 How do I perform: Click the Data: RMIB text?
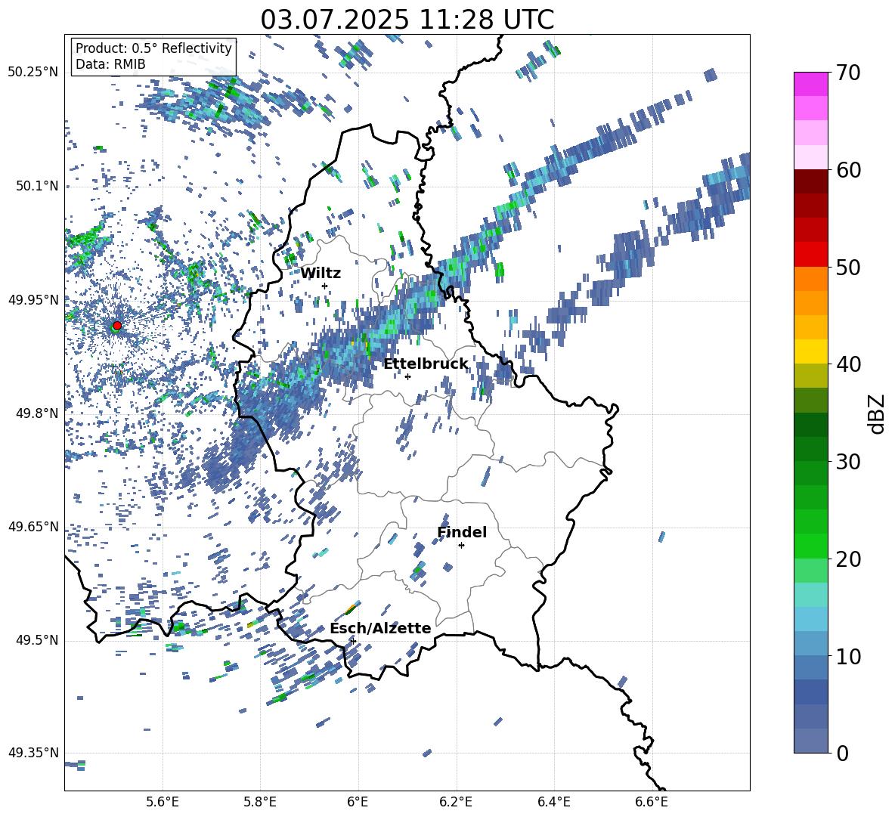pyautogui.click(x=110, y=64)
